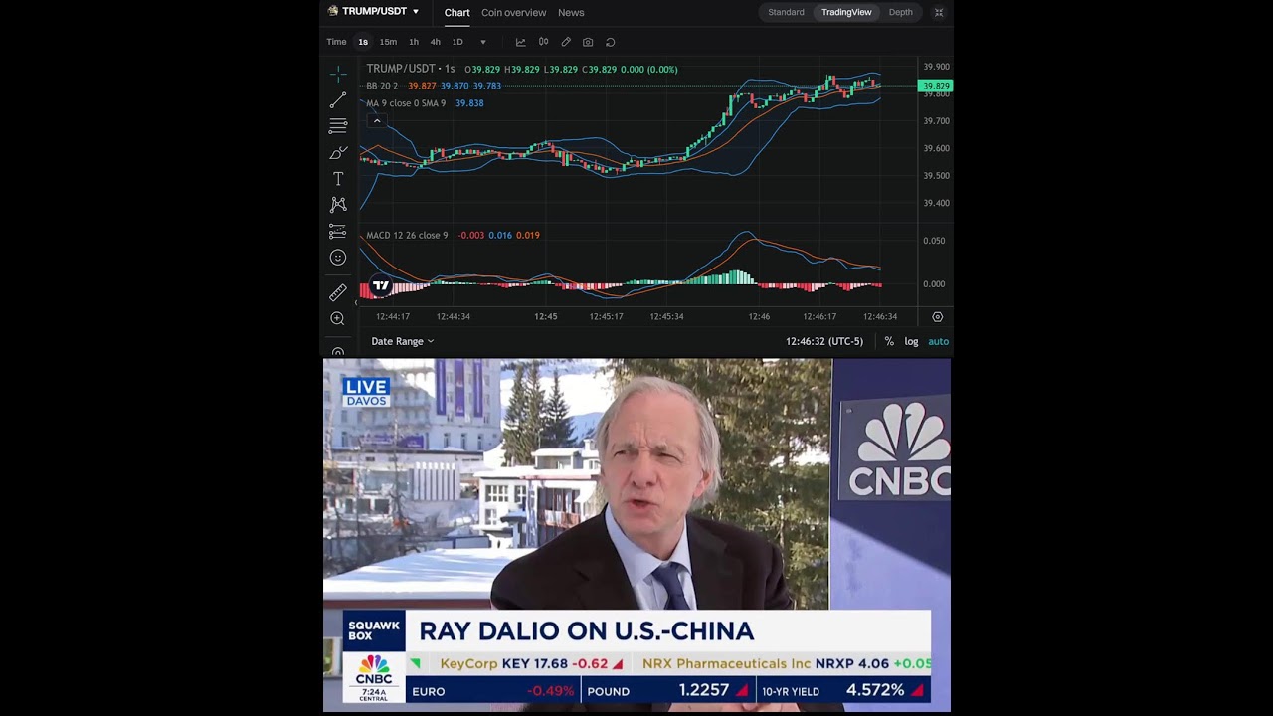Click the TradingView logo on chart
The height and width of the screenshot is (716, 1273).
click(x=381, y=286)
